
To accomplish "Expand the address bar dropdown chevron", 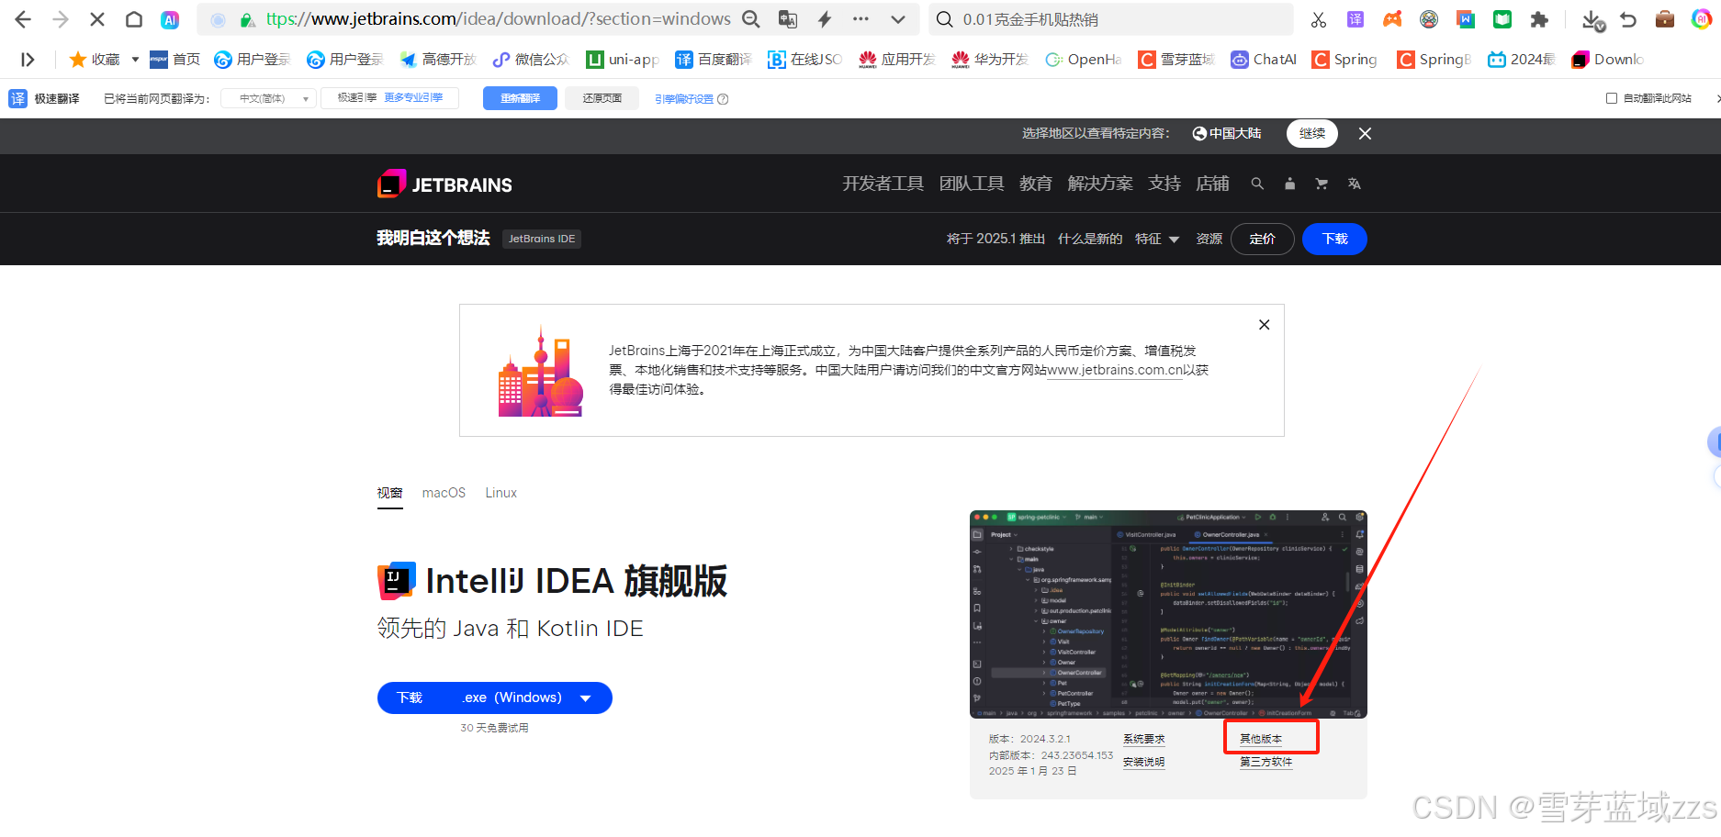I will click(898, 19).
